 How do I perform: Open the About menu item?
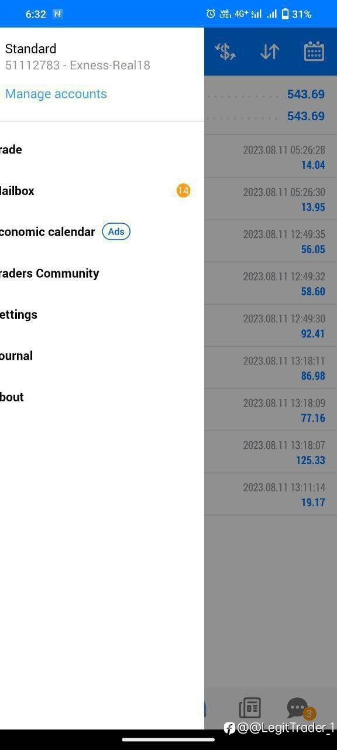(x=102, y=397)
